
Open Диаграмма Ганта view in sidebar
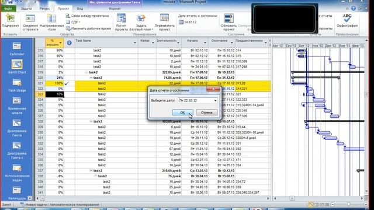click(17, 128)
